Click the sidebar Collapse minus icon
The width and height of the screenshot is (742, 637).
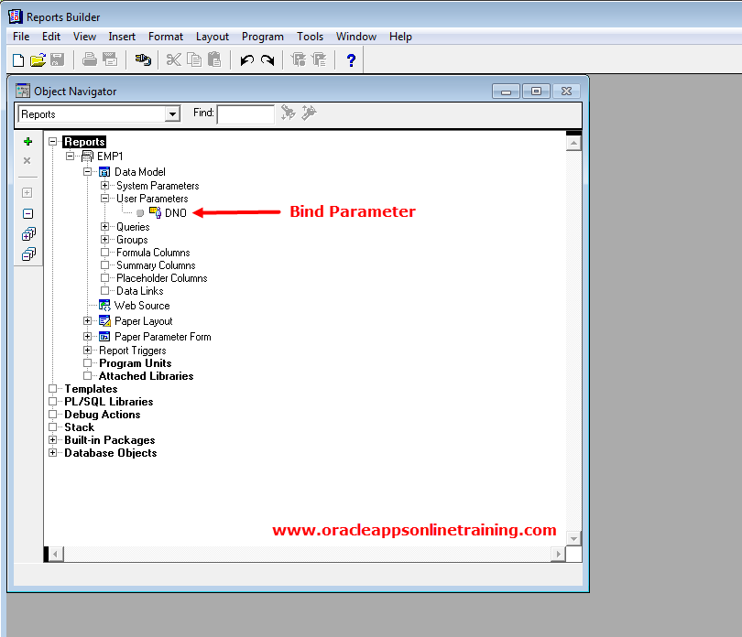coord(27,214)
